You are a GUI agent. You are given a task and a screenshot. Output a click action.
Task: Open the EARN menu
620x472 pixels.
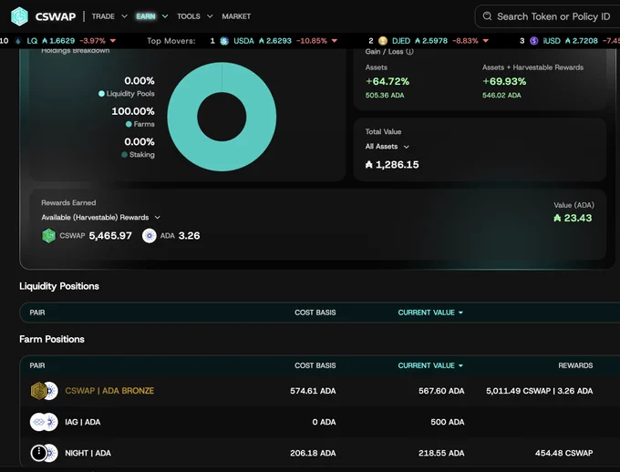[146, 16]
